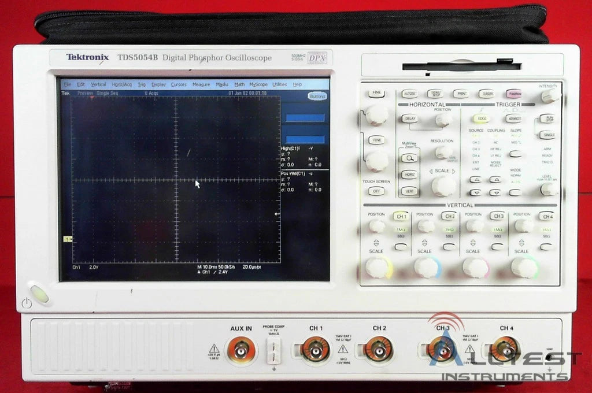Push the trigger SOURCE down-arrow button
The height and width of the screenshot is (393, 592).
(476, 193)
